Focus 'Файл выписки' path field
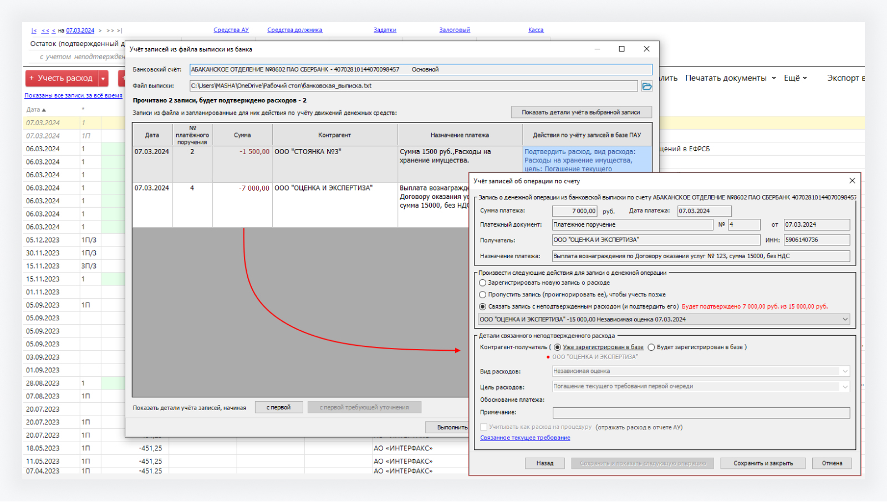Image resolution: width=887 pixels, height=502 pixels. pos(414,86)
